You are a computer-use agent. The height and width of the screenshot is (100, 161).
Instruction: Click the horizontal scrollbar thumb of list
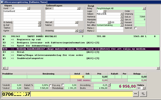[7, 68]
